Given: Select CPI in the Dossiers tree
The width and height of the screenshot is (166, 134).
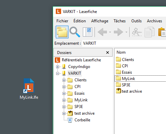Looking at the screenshot, I should click(77, 87).
